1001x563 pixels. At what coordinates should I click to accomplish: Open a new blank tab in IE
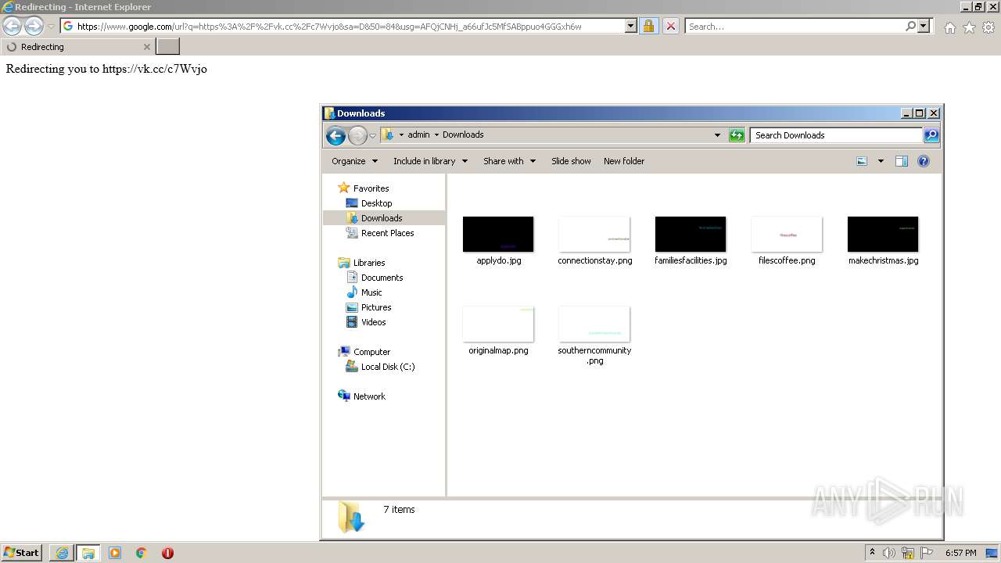click(x=168, y=47)
